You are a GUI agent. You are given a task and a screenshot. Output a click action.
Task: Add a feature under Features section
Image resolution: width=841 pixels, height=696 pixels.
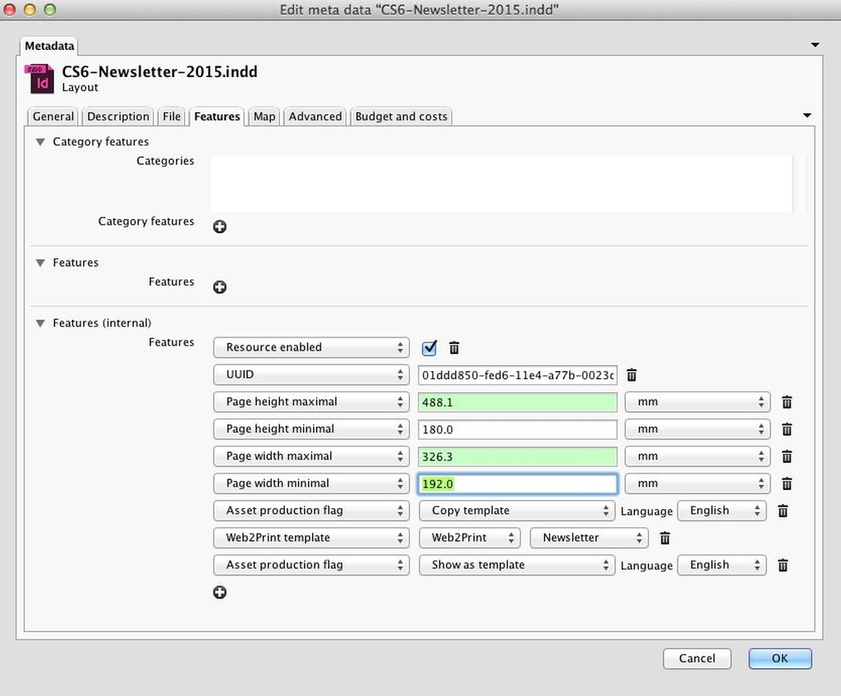[x=219, y=287]
